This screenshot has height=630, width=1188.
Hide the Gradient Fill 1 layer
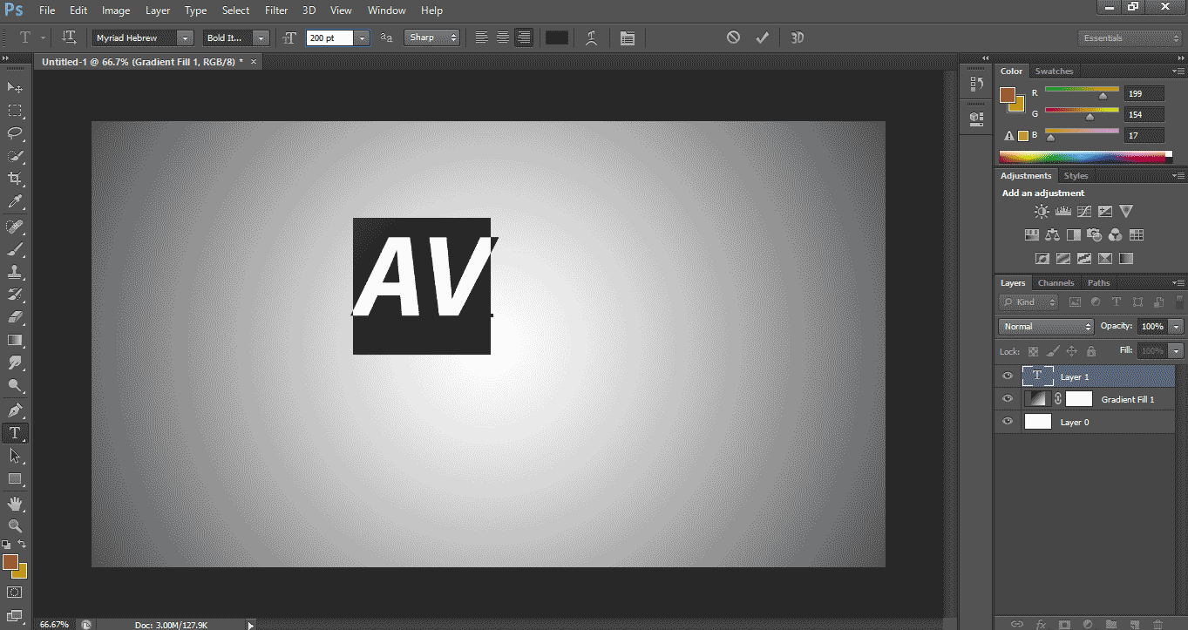[x=1007, y=398]
